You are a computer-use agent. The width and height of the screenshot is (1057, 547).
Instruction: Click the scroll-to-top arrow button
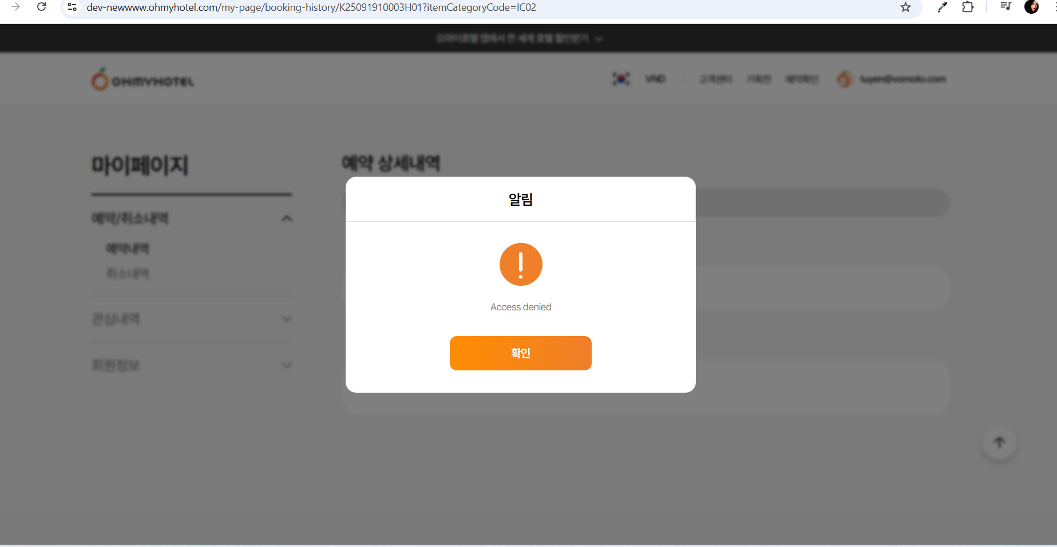[x=999, y=442]
